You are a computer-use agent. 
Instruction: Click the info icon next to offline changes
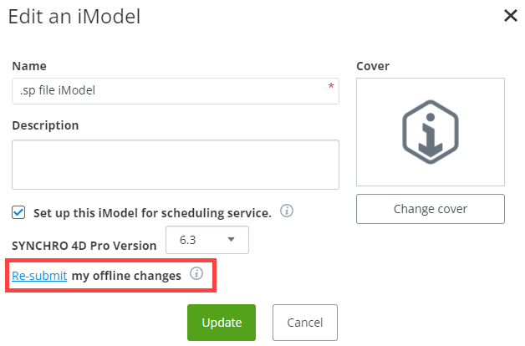pyautogui.click(x=196, y=274)
